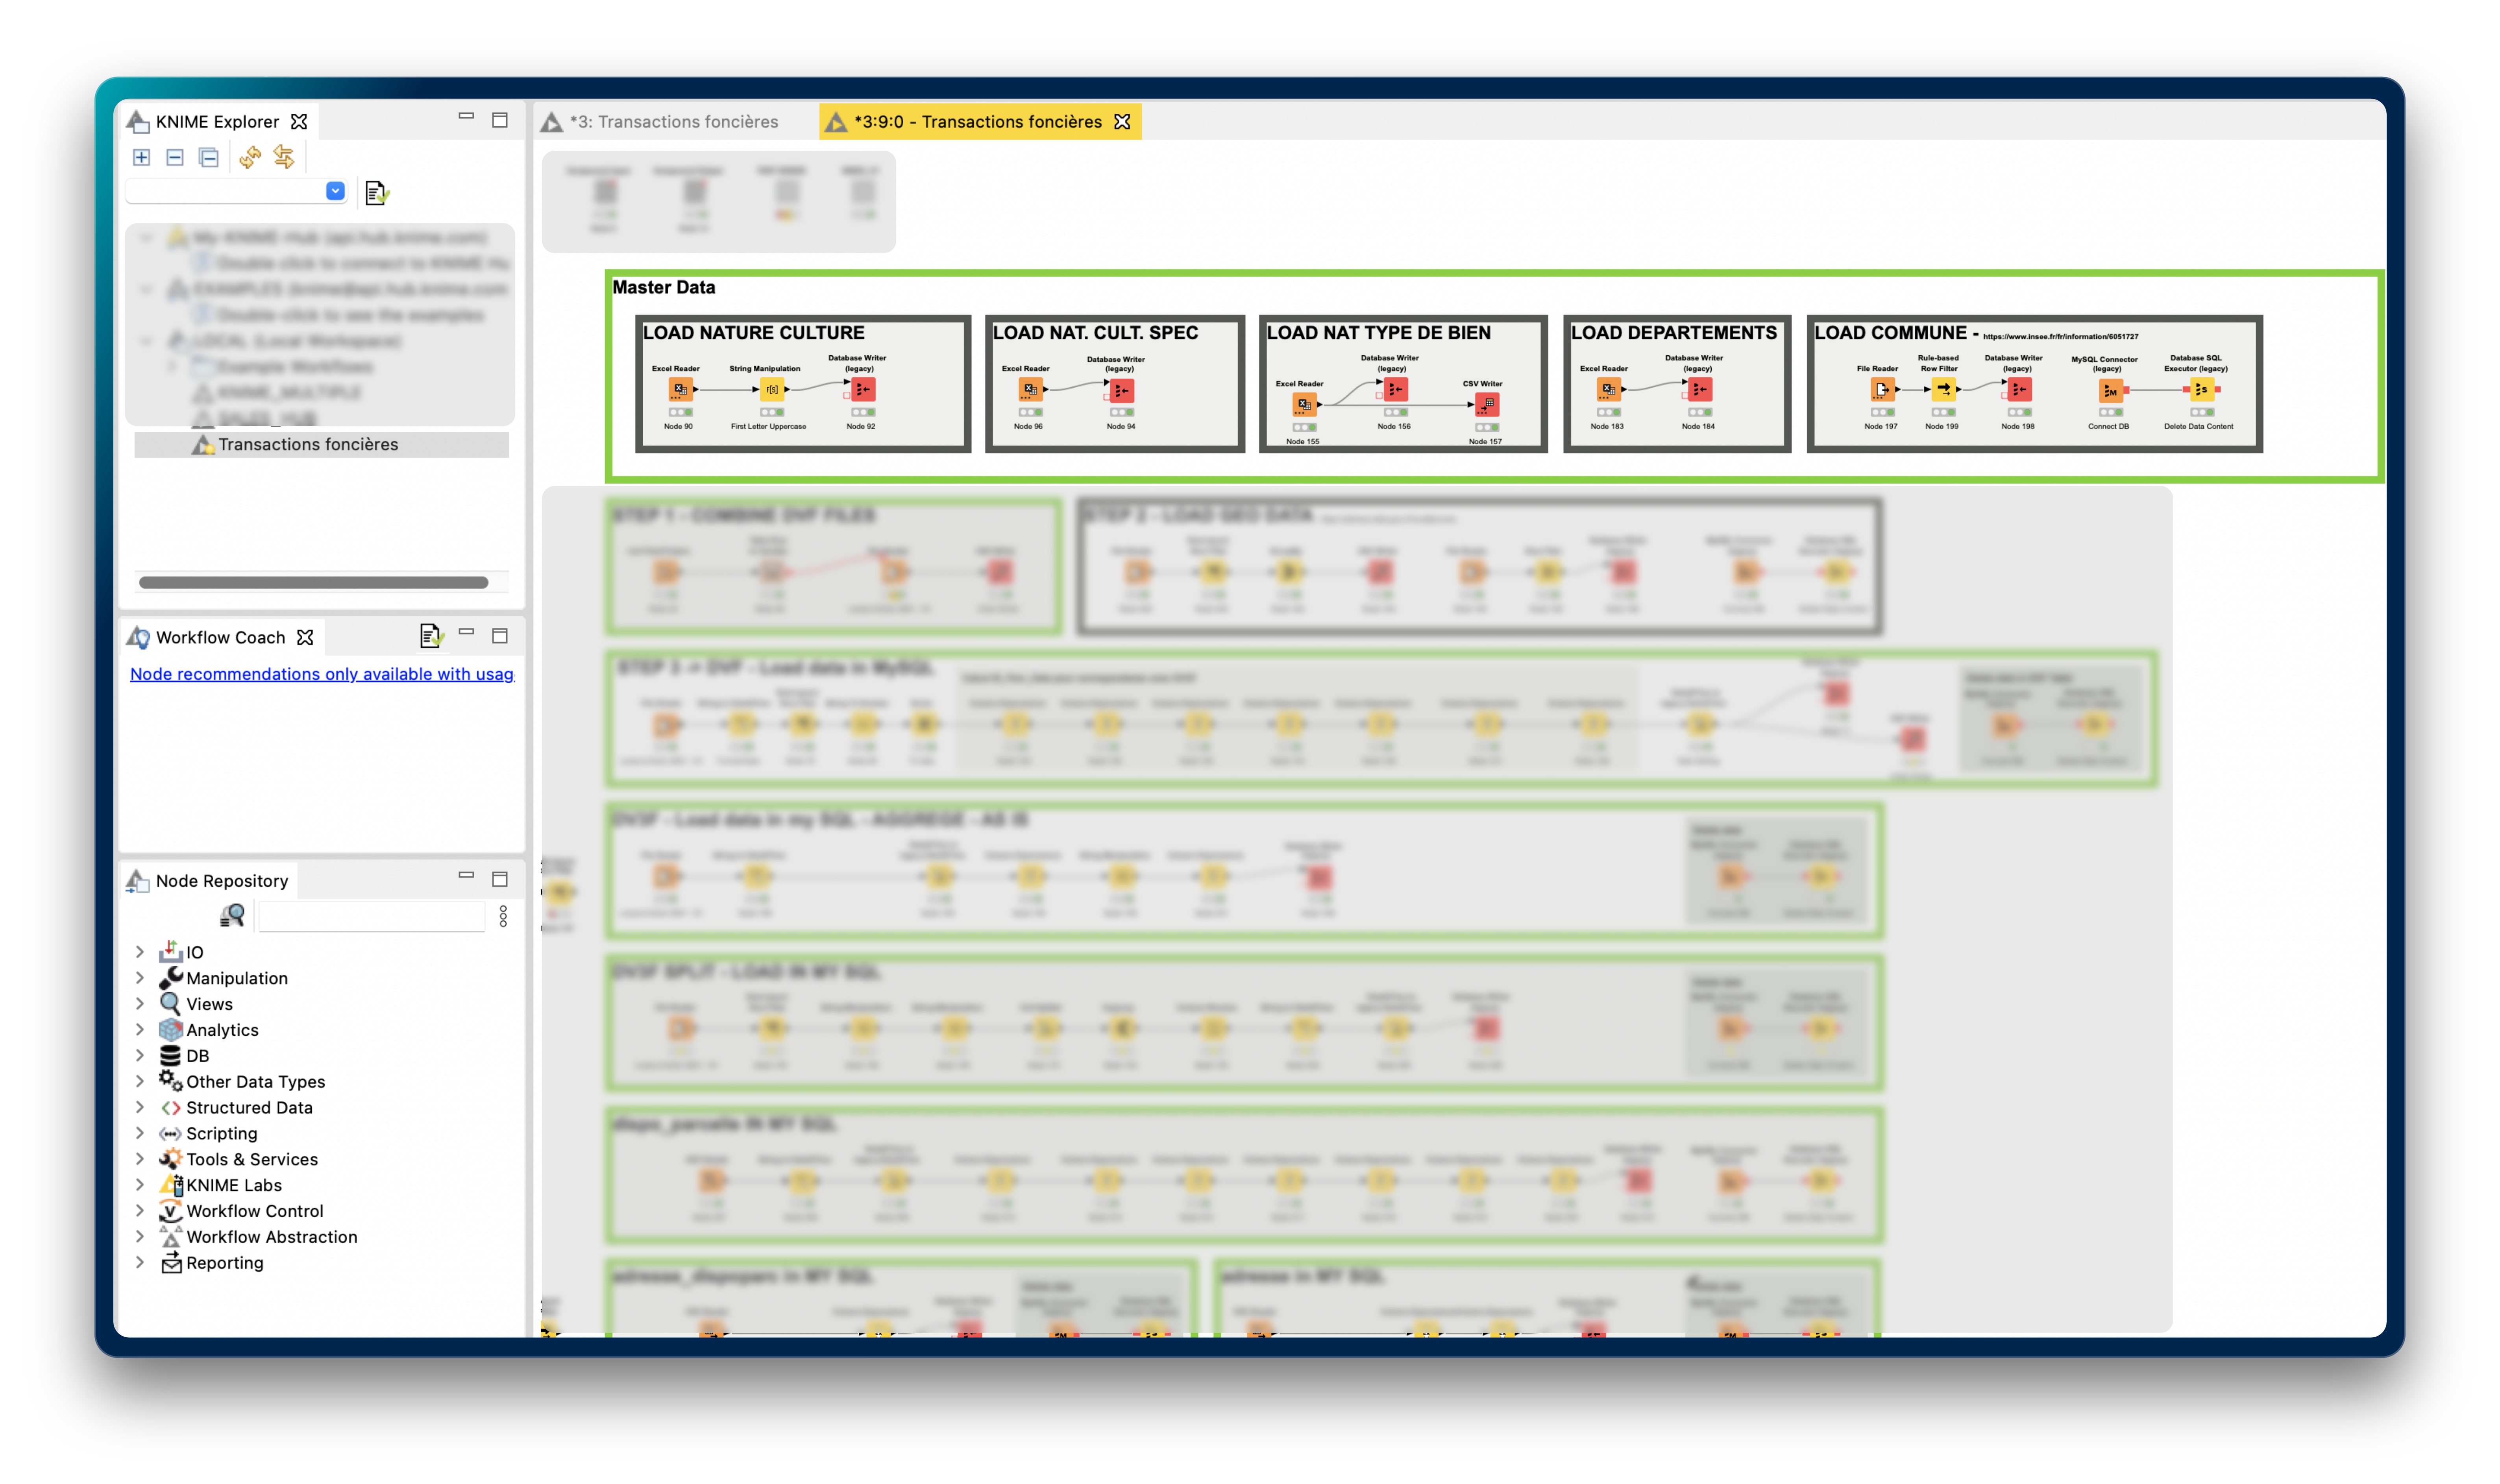Screen dimensions: 2500x1484
Task: Maximize the Workflow Coach panel
Action: [x=500, y=636]
